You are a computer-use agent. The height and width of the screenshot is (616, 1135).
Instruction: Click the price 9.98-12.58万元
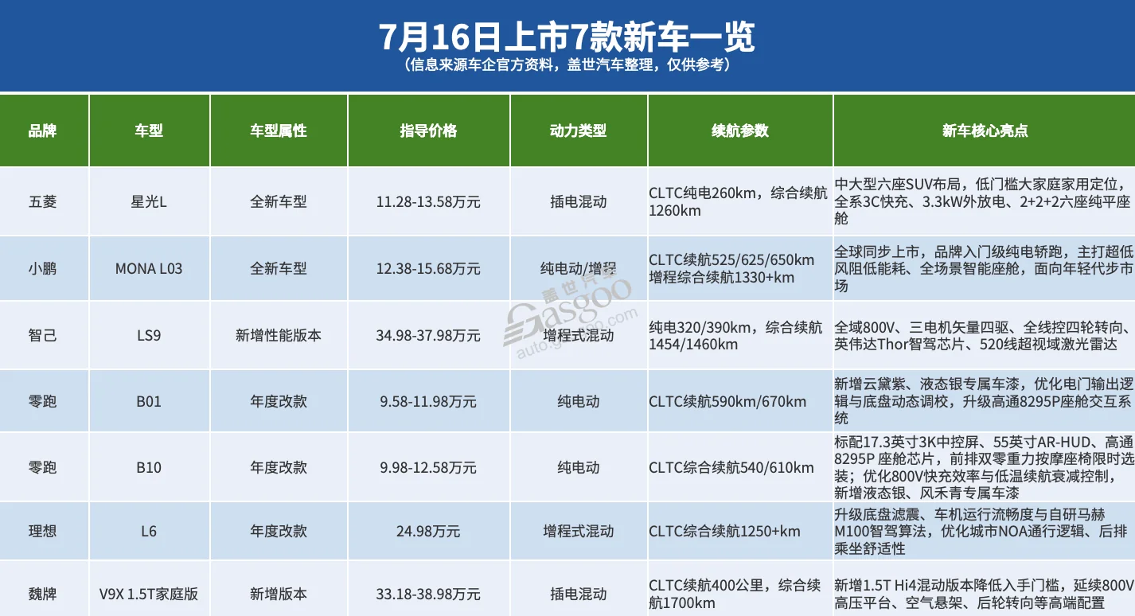428,467
